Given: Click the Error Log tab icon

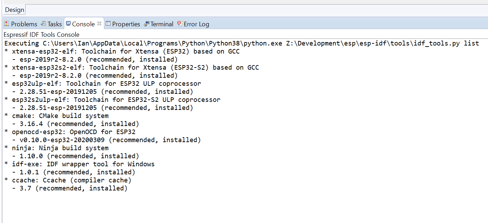Looking at the screenshot, I should pos(180,23).
